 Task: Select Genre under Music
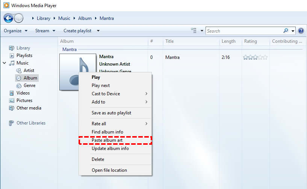(x=30, y=85)
